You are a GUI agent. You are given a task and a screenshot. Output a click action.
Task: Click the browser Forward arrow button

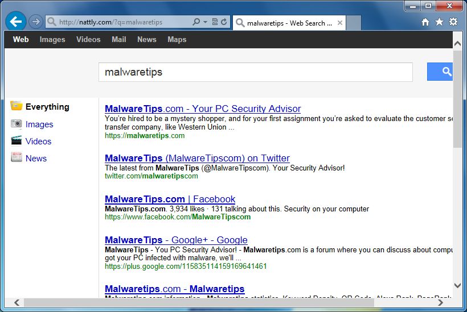36,22
